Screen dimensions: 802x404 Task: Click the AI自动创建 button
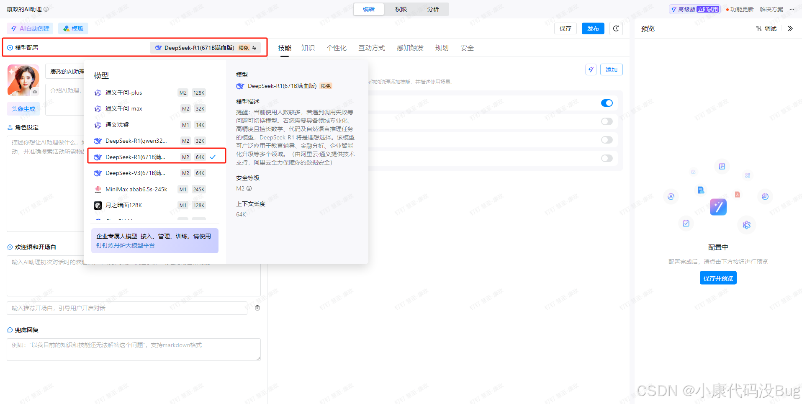click(x=30, y=28)
